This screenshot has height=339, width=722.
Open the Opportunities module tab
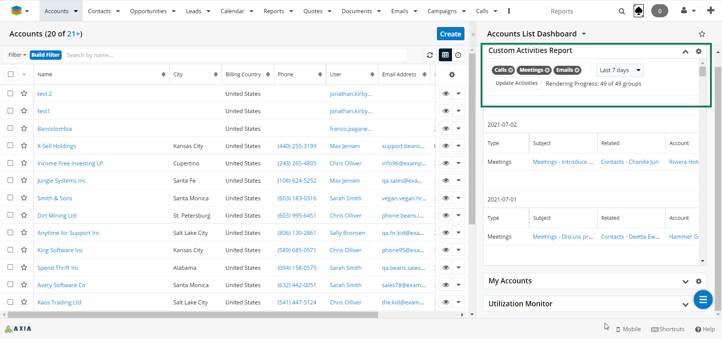click(148, 11)
